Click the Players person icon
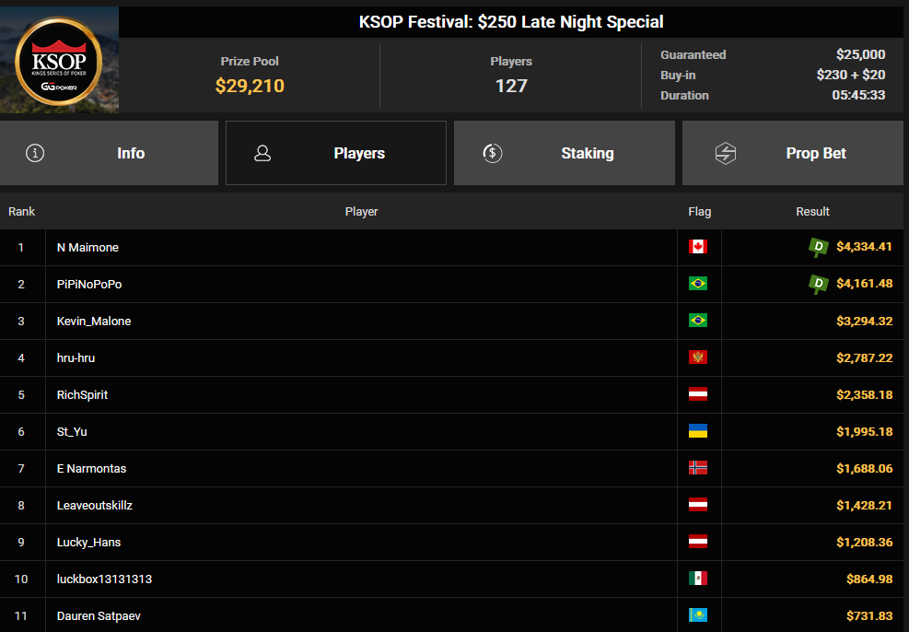The width and height of the screenshot is (909, 632). click(262, 153)
